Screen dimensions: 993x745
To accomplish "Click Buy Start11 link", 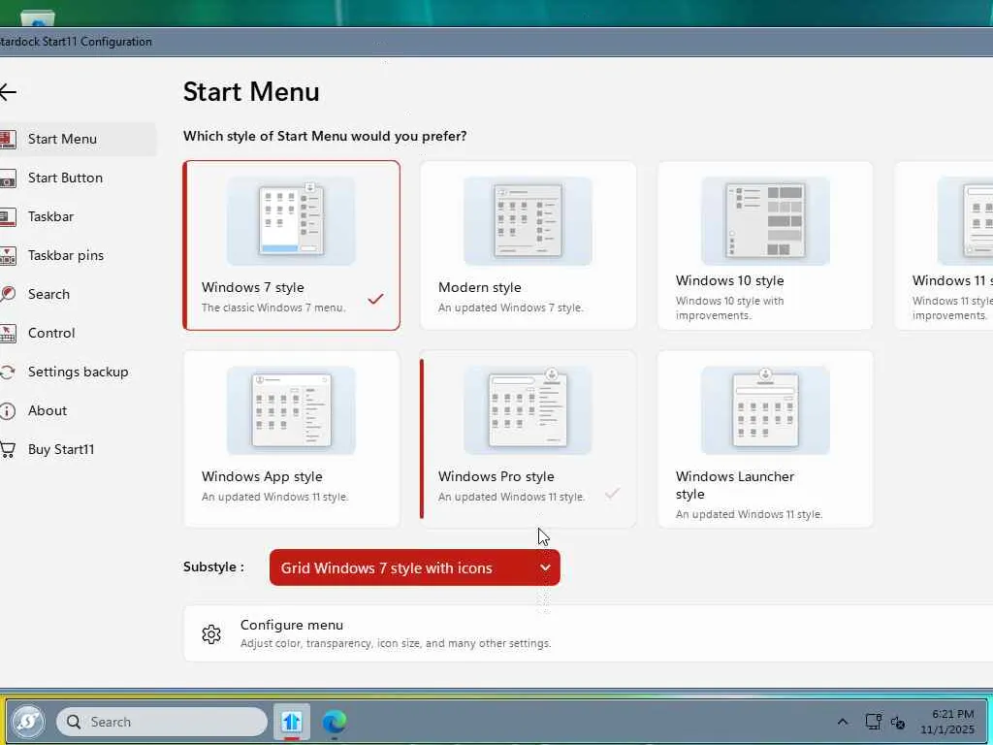I will click(x=78, y=449).
